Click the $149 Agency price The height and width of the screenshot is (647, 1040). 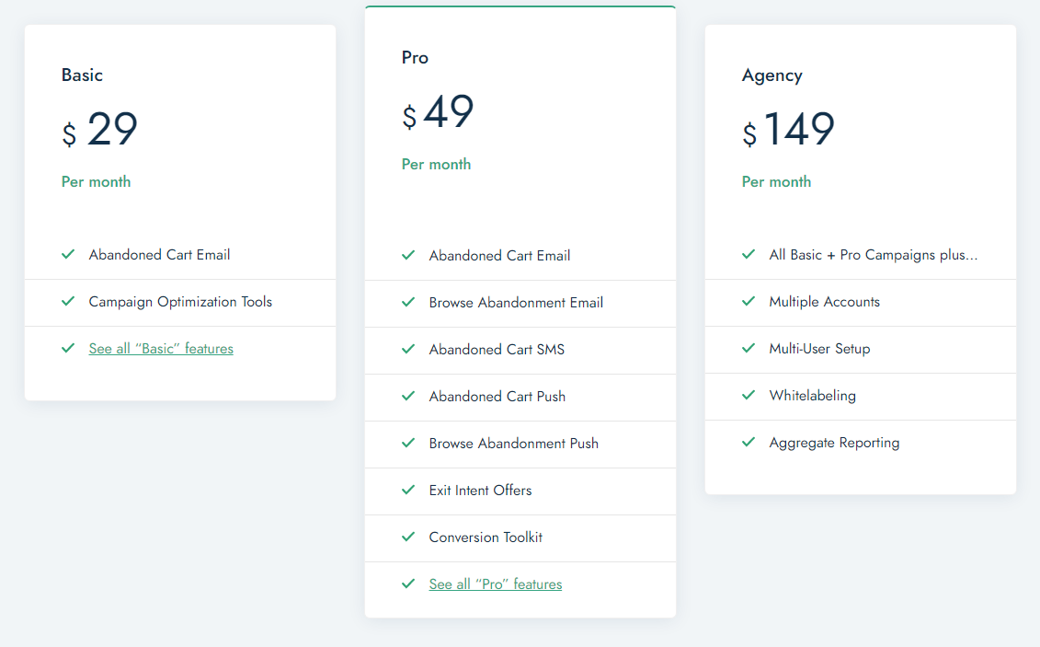tap(789, 131)
